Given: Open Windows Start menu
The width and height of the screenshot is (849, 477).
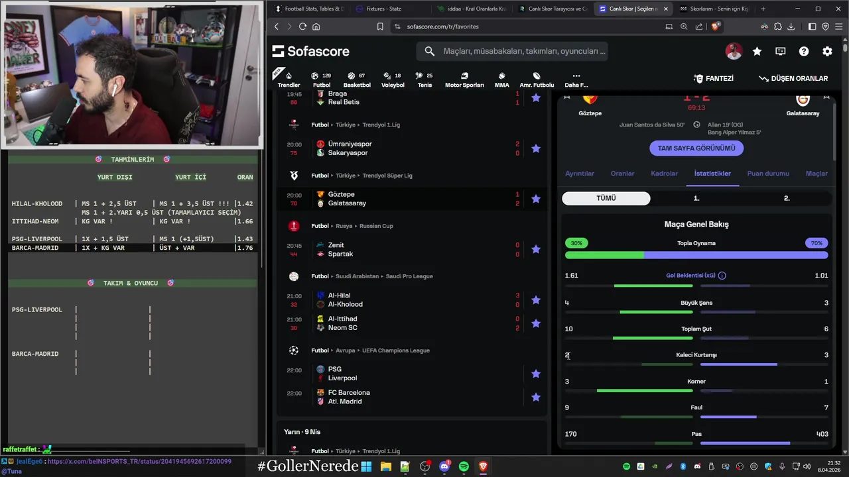Looking at the screenshot, I should click(x=366, y=466).
